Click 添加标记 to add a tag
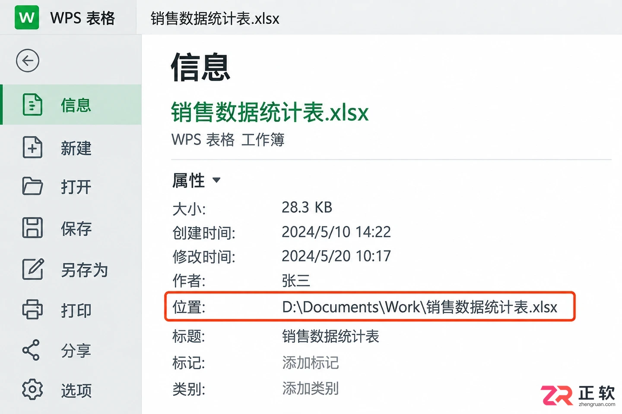Image resolution: width=622 pixels, height=414 pixels. [311, 363]
